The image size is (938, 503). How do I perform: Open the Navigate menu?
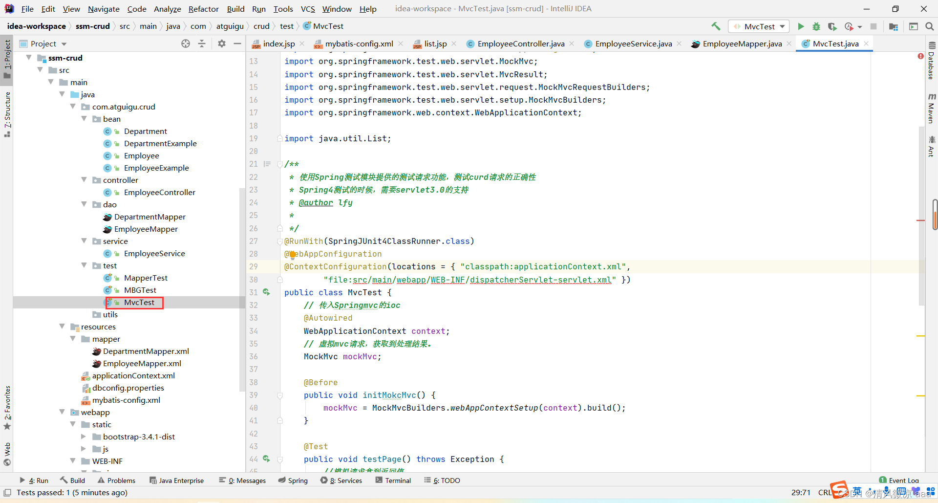[x=104, y=9]
